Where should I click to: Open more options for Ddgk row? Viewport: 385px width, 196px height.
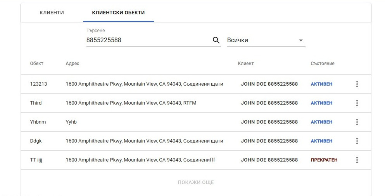click(x=357, y=141)
